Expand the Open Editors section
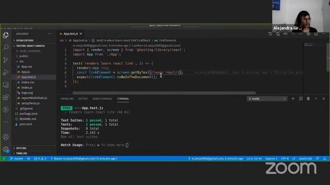330x185 pixels. 34,41
